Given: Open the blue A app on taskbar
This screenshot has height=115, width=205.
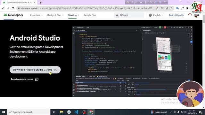Looking at the screenshot, I should pyautogui.click(x=69, y=112).
